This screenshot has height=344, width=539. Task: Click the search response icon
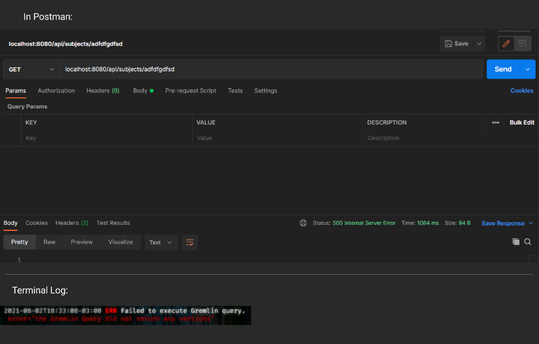click(x=528, y=242)
